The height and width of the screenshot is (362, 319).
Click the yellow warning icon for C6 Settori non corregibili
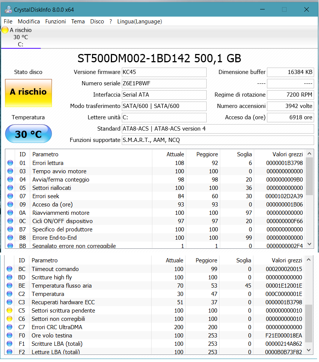[9, 319]
